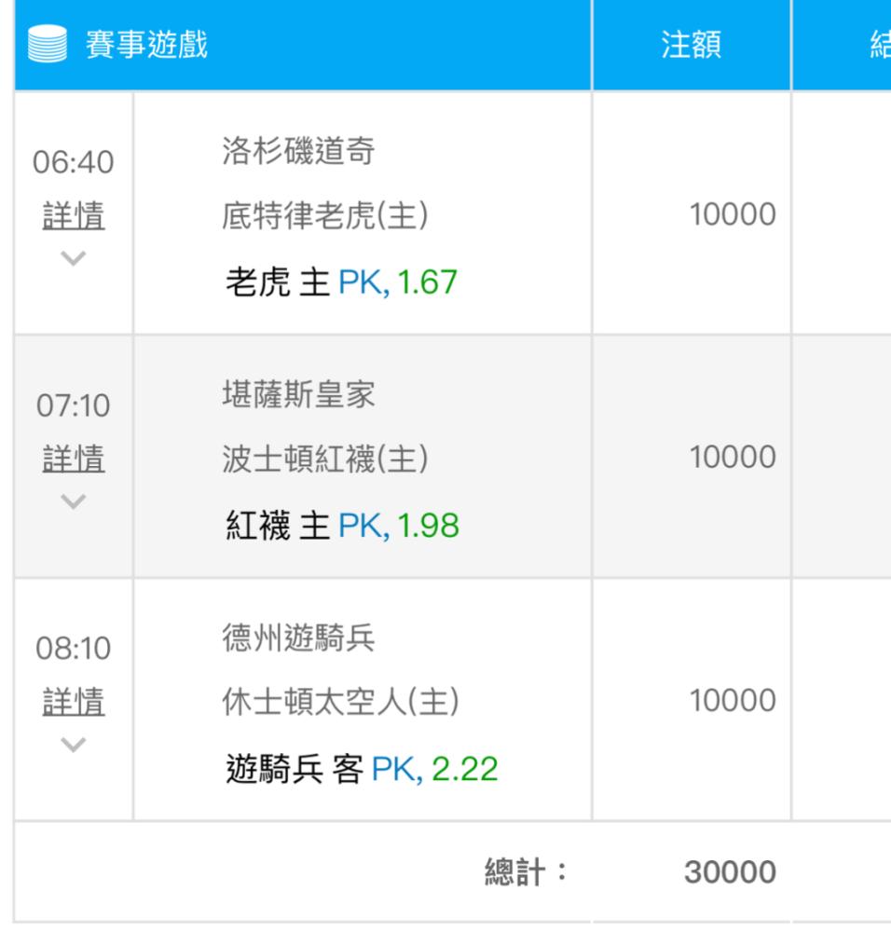Select the 賽事遊戲 column header
891x932 pixels.
[147, 45]
